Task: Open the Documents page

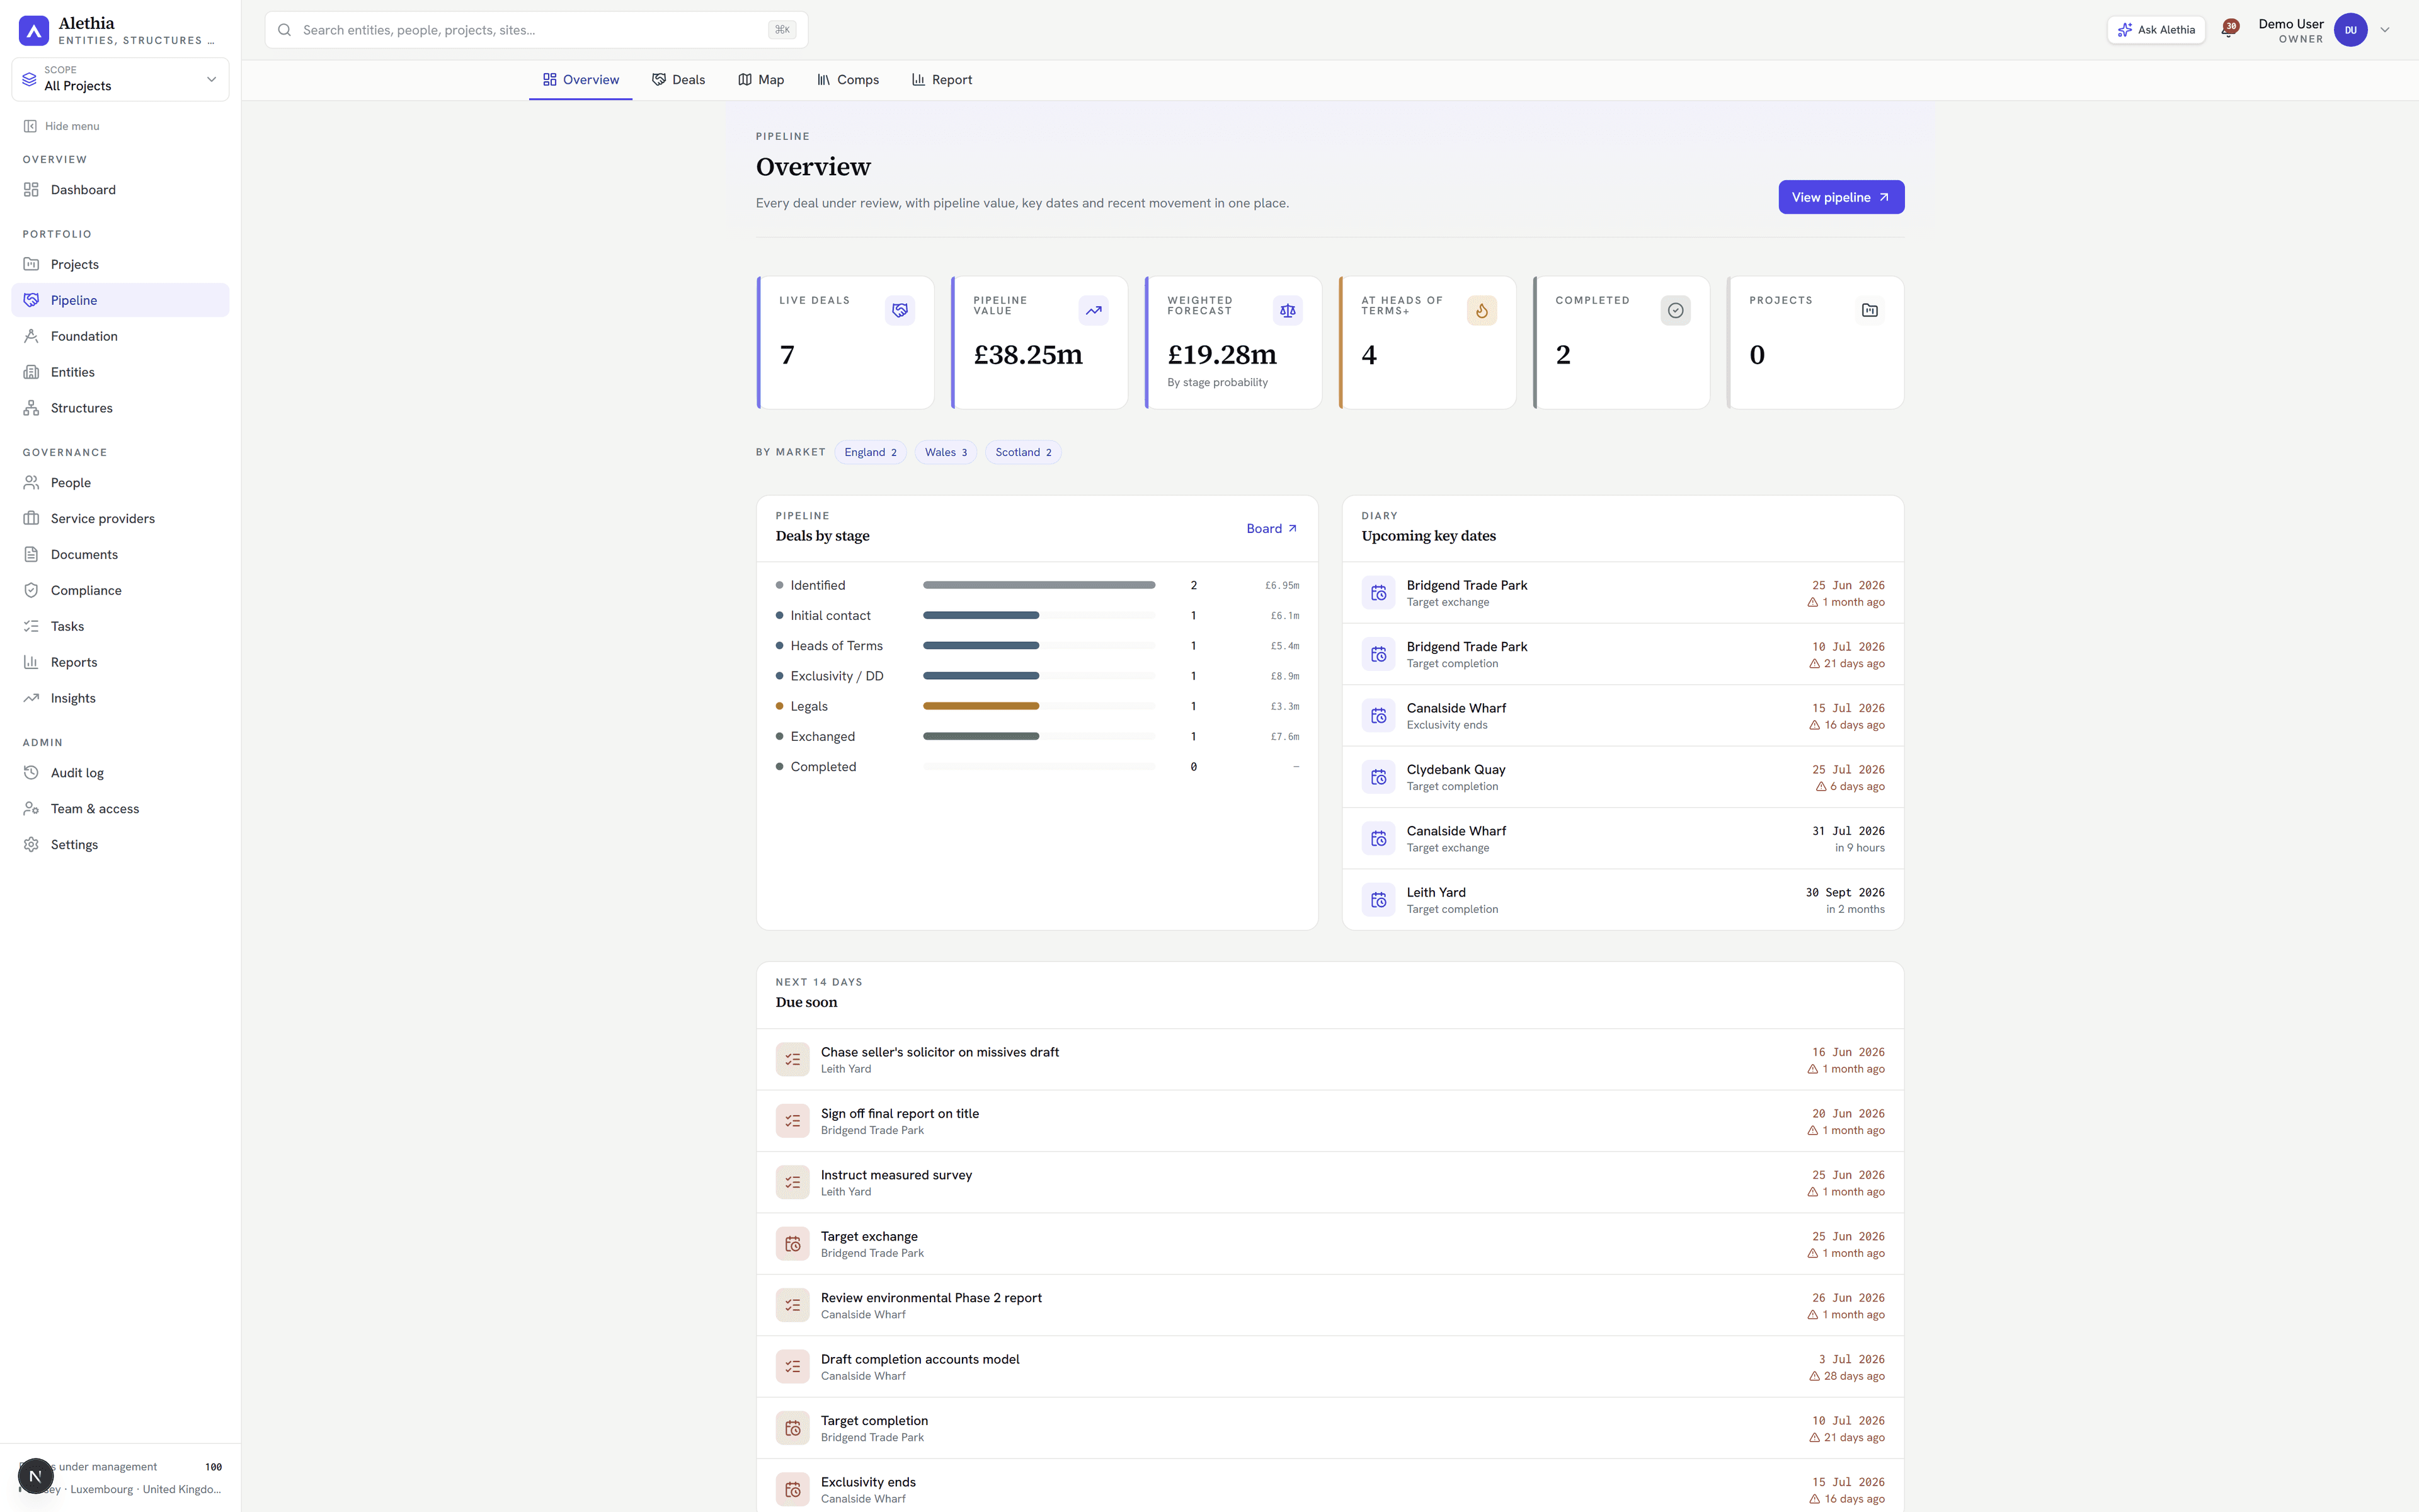Action: [x=120, y=554]
